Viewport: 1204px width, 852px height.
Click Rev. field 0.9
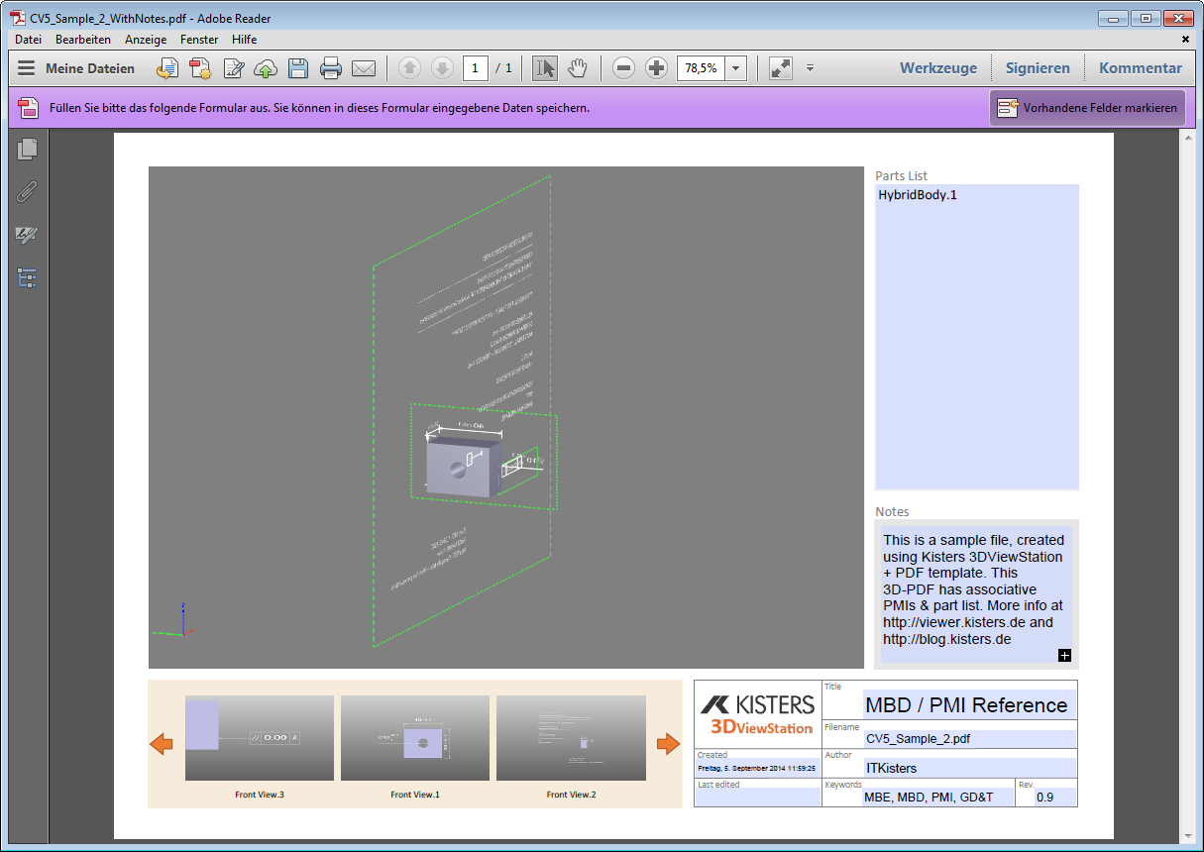coord(1055,797)
